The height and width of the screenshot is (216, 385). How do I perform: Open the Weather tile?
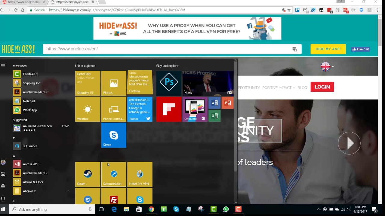88,109
